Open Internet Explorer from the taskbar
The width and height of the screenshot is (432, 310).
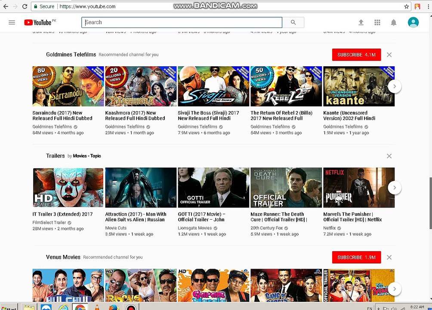pyautogui.click(x=63, y=307)
